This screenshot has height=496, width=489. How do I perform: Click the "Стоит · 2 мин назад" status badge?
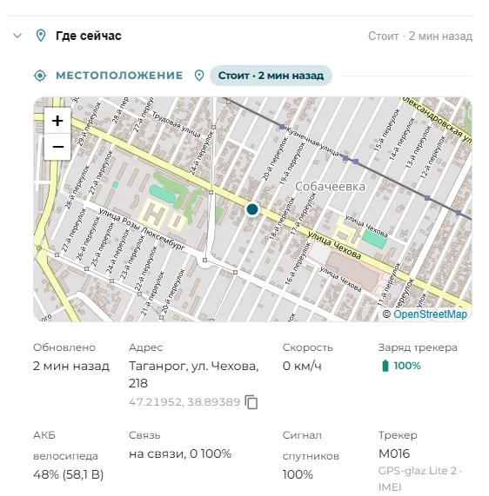coord(271,76)
